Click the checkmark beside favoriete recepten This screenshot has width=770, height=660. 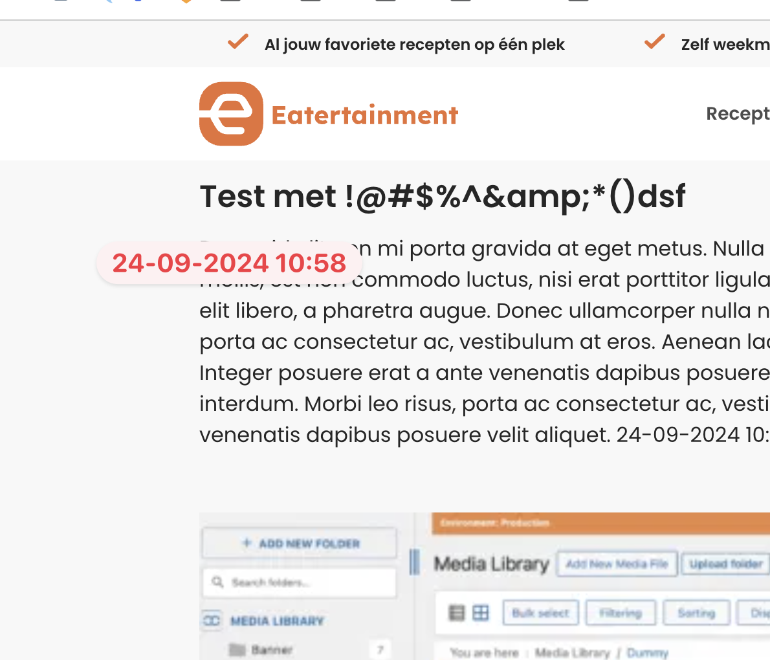(x=238, y=42)
